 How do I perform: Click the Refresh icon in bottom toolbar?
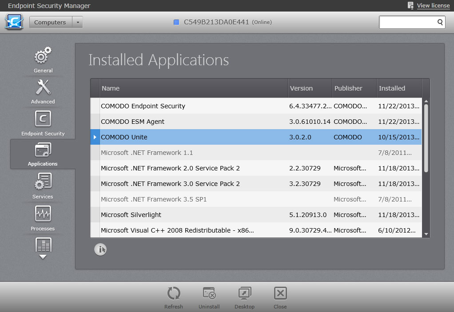173,296
